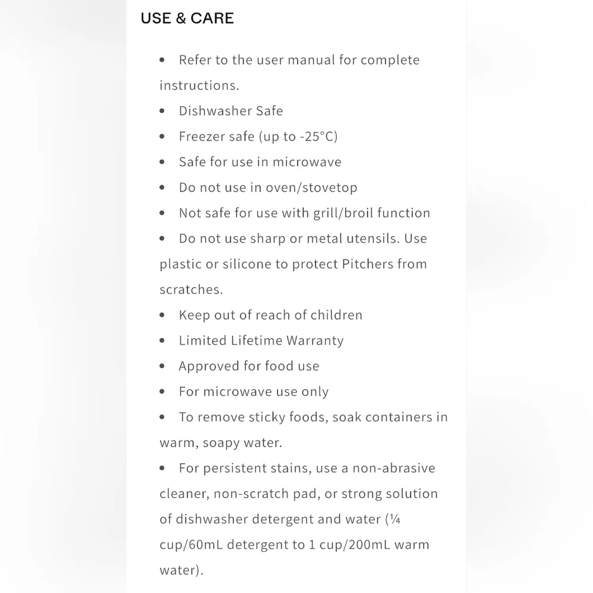This screenshot has height=593, width=593.
Task: Click the 'For persistent stains' bullet text
Action: (x=307, y=468)
